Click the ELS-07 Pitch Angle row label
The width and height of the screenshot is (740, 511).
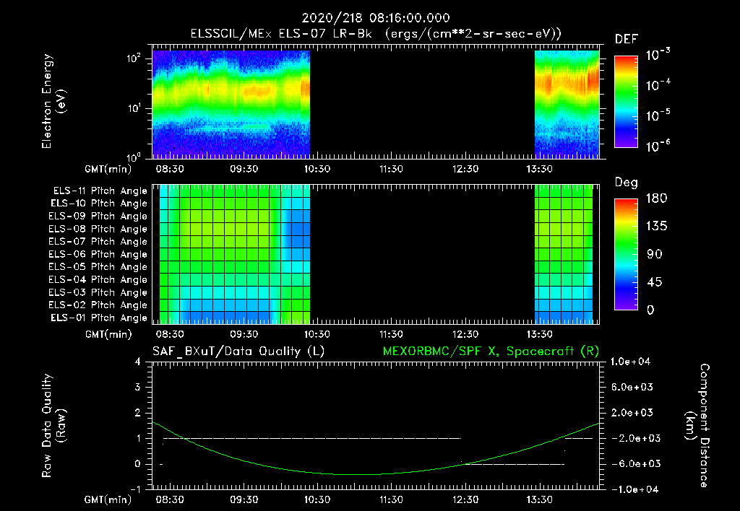(x=98, y=241)
